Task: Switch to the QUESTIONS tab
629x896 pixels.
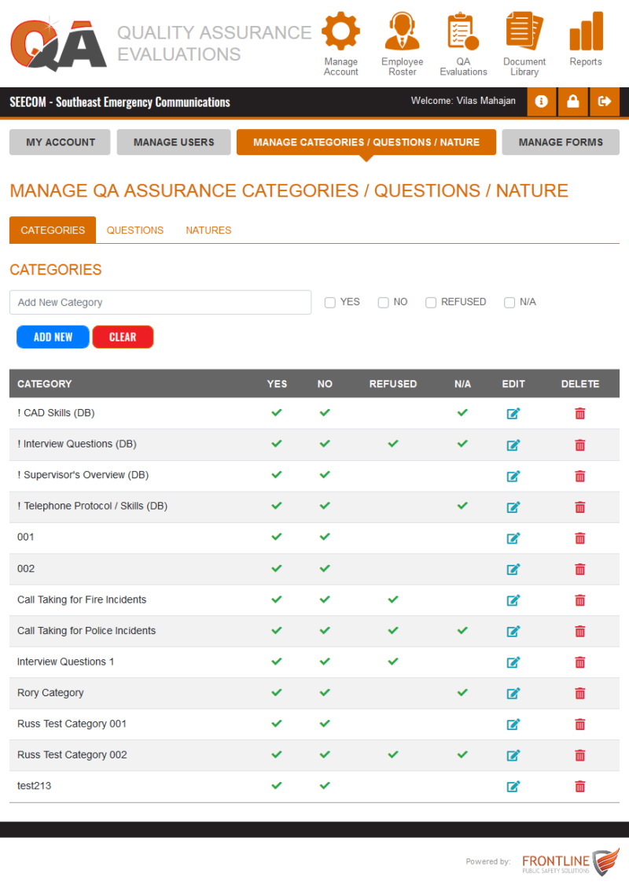Action: (134, 230)
